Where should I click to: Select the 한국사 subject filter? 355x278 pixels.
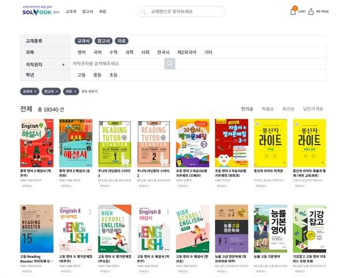coord(163,52)
